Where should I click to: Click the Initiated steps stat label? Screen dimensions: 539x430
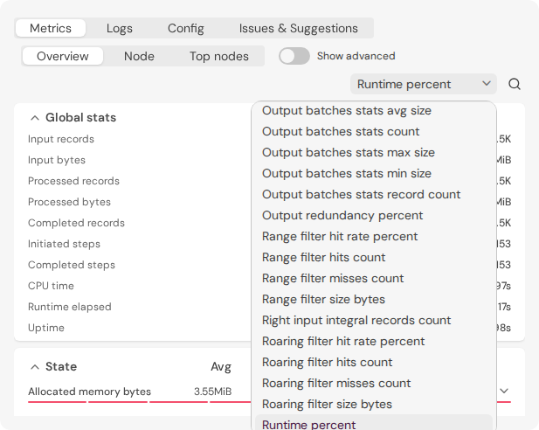coord(64,244)
